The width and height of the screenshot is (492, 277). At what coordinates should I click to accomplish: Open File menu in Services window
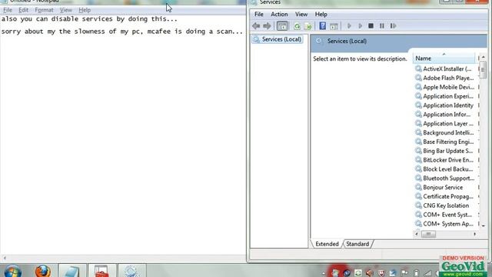coord(259,14)
